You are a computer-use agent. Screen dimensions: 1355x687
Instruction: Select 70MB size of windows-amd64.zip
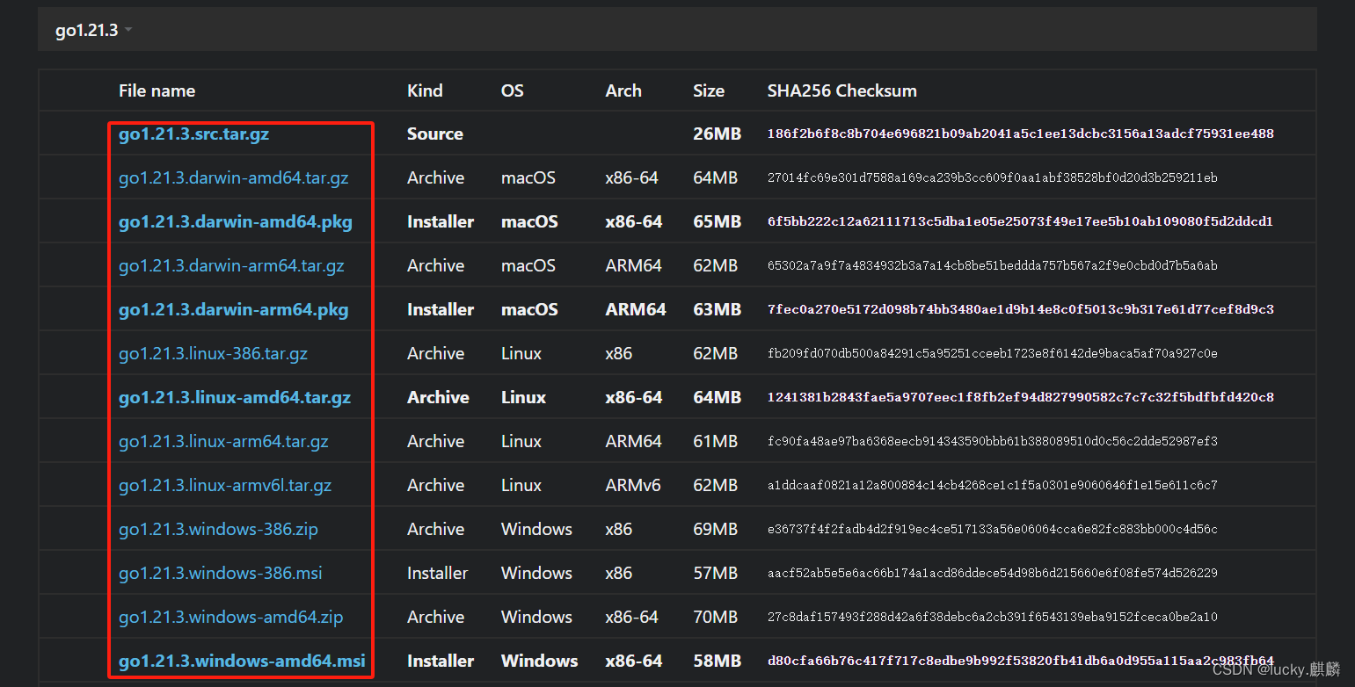coord(716,618)
